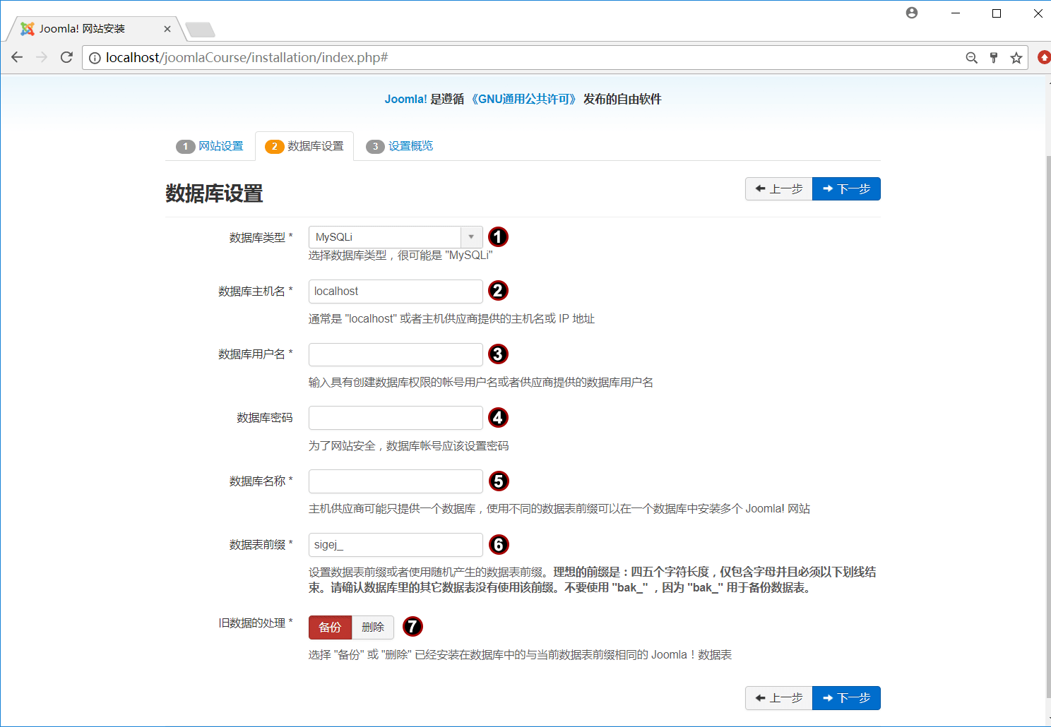Click the 数据库名称 input field
The width and height of the screenshot is (1051, 727).
(x=396, y=481)
